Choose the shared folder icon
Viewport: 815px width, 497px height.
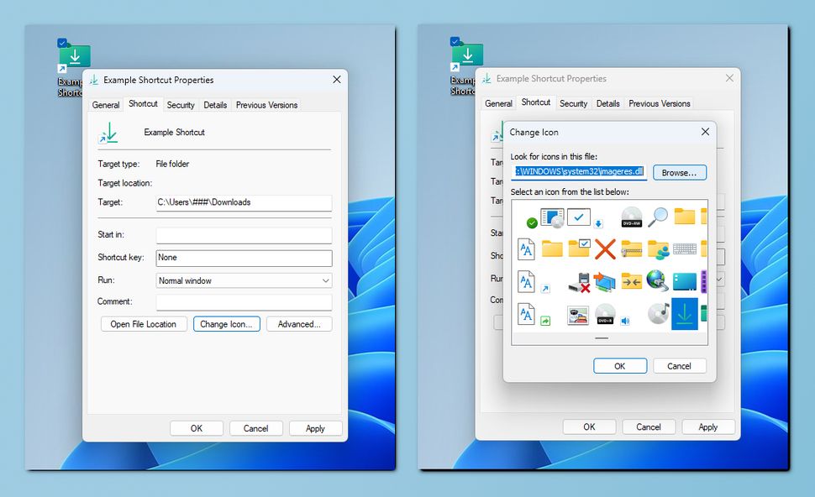click(658, 248)
